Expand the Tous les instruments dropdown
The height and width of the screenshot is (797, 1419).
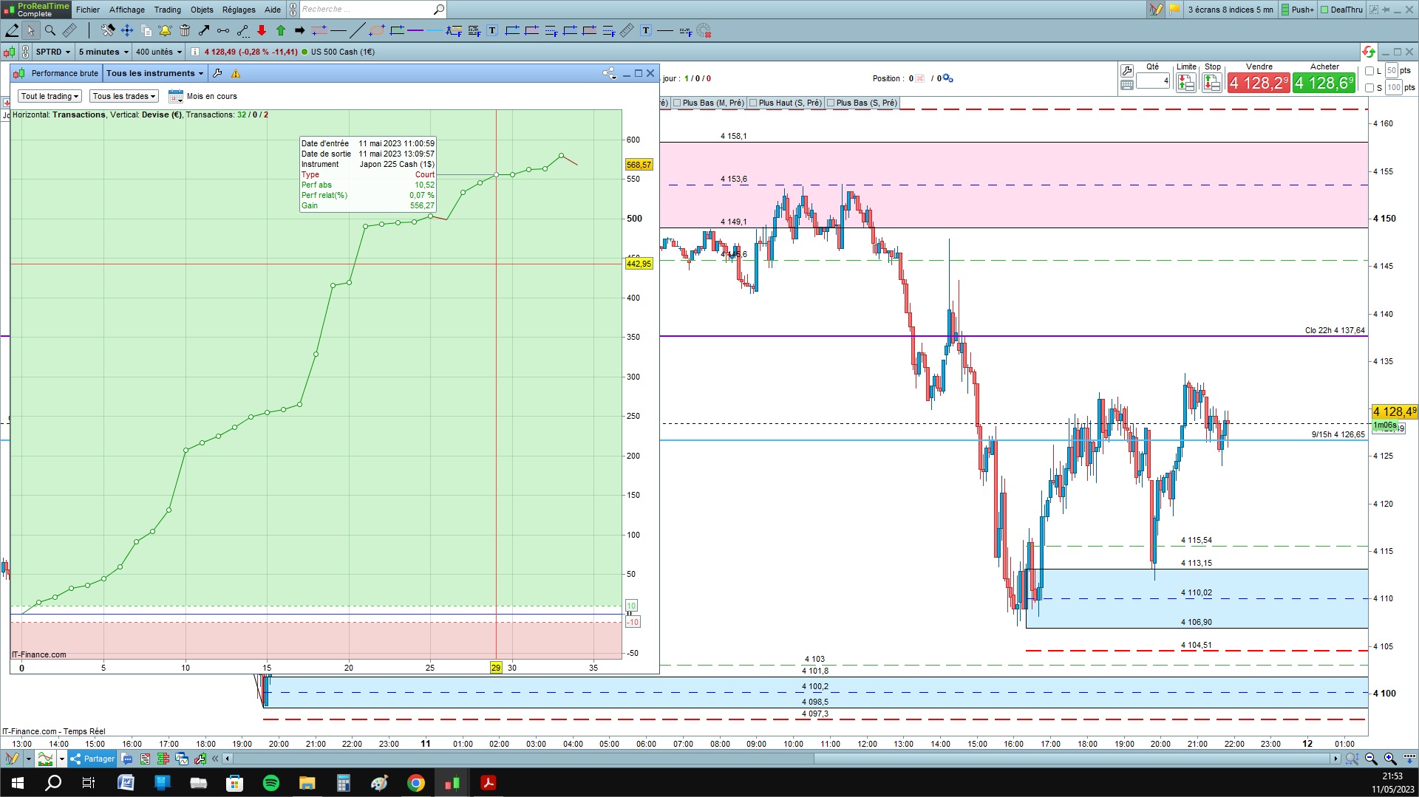(x=154, y=73)
